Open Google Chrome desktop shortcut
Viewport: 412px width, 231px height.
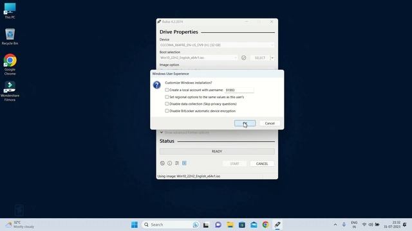tap(10, 65)
